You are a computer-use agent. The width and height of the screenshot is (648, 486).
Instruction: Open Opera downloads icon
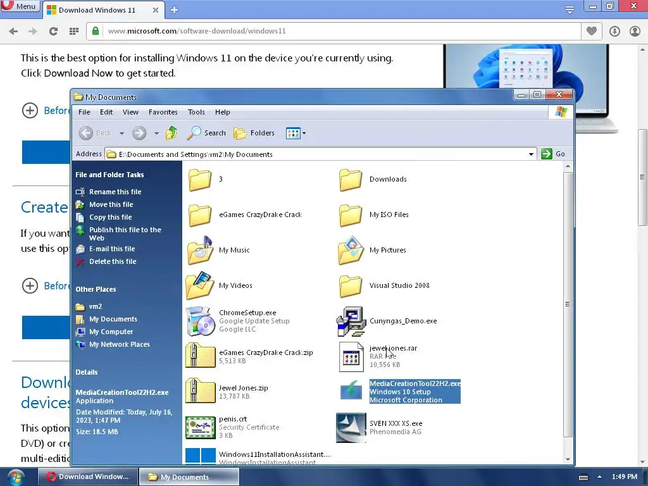click(x=614, y=31)
